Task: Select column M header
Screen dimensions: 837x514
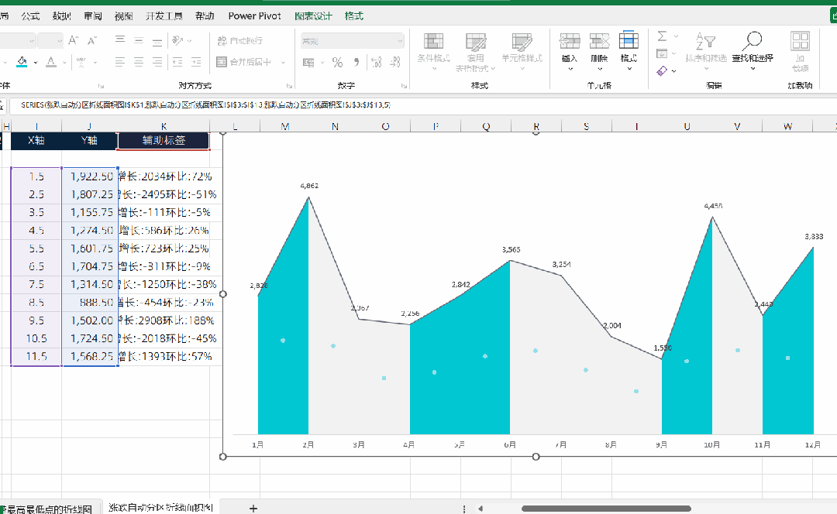Action: click(285, 126)
